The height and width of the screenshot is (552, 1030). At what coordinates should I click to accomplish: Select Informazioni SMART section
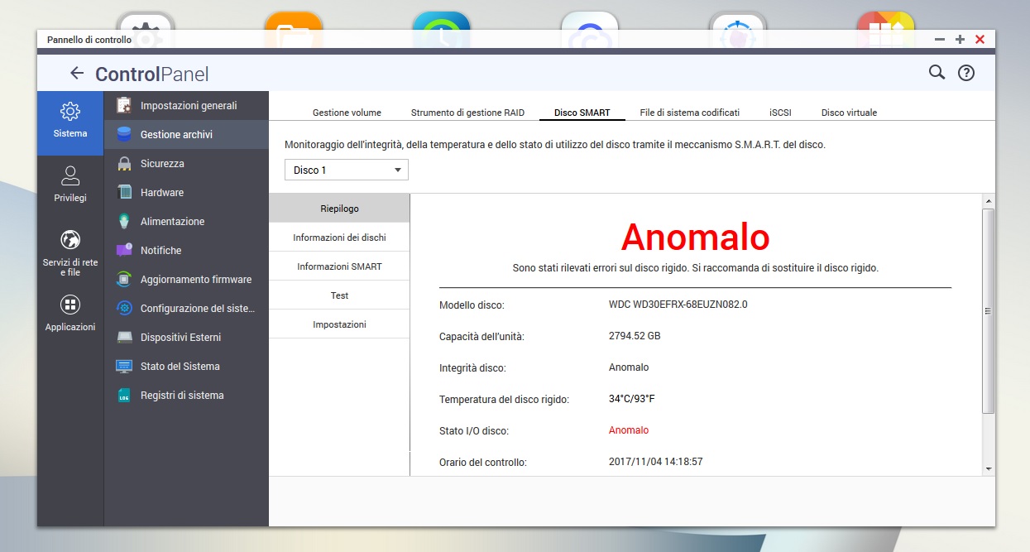pos(339,266)
